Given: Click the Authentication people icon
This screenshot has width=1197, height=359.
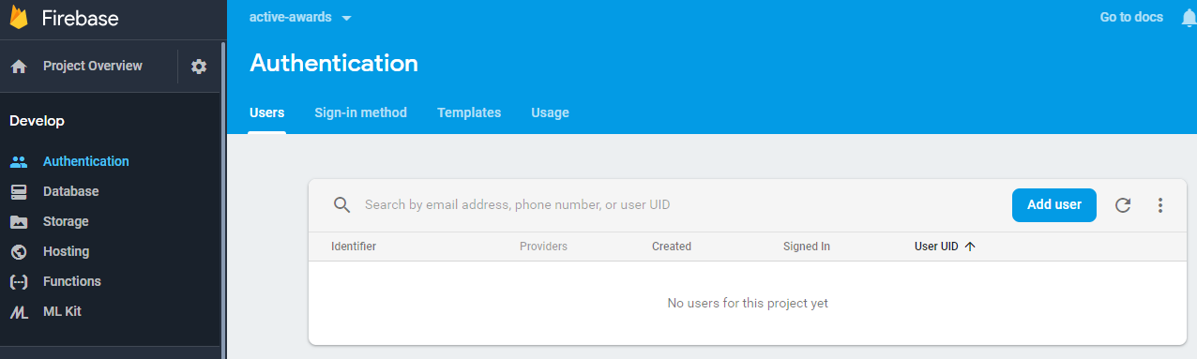Looking at the screenshot, I should [x=19, y=161].
